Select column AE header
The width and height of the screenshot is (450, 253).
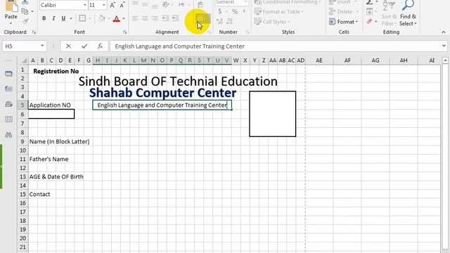coord(319,60)
